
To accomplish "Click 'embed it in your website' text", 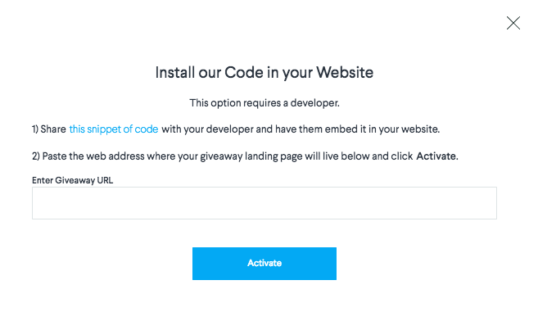I will (382, 129).
